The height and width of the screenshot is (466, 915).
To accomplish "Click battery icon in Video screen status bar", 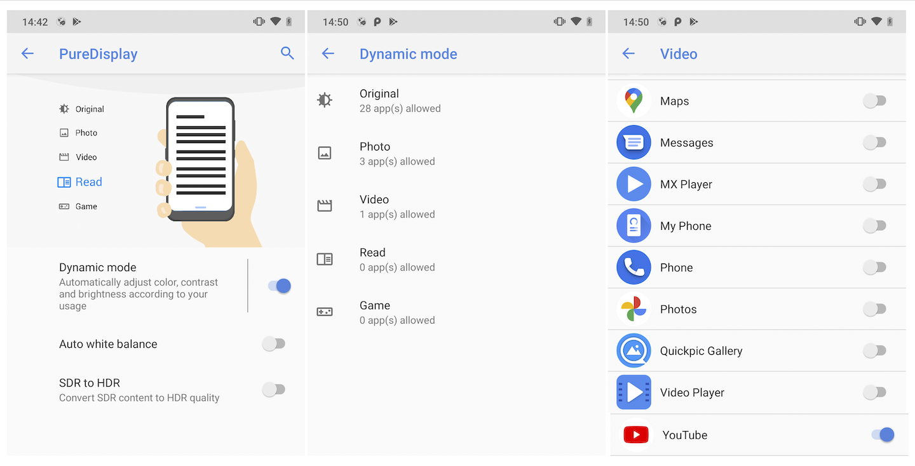I will coord(890,21).
